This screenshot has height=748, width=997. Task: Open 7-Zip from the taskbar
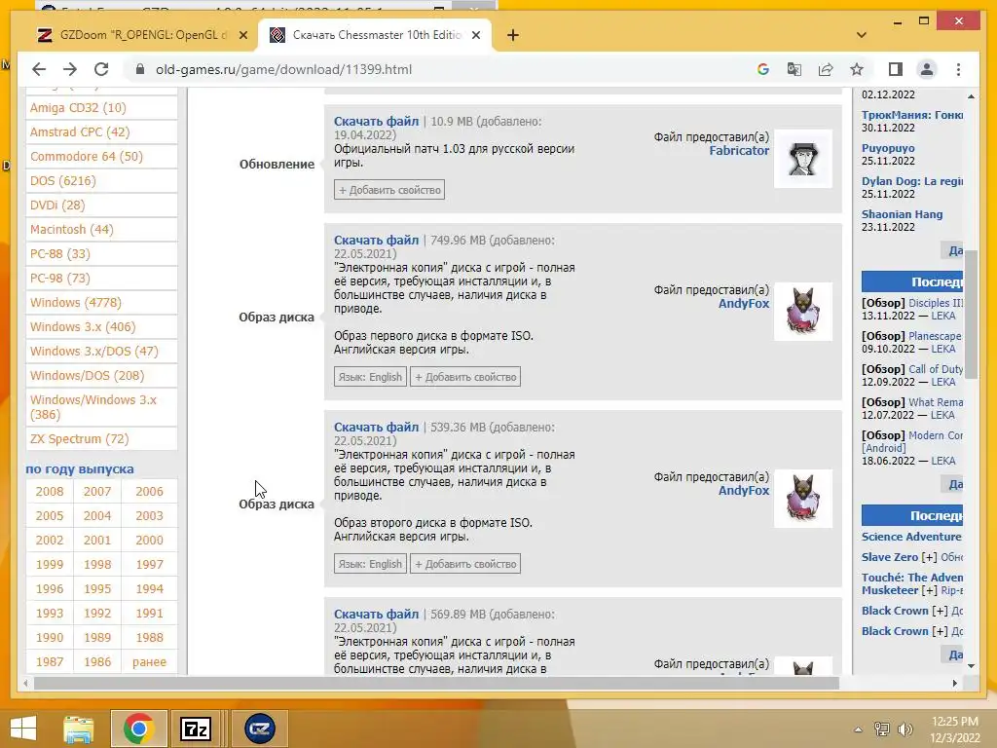[196, 729]
